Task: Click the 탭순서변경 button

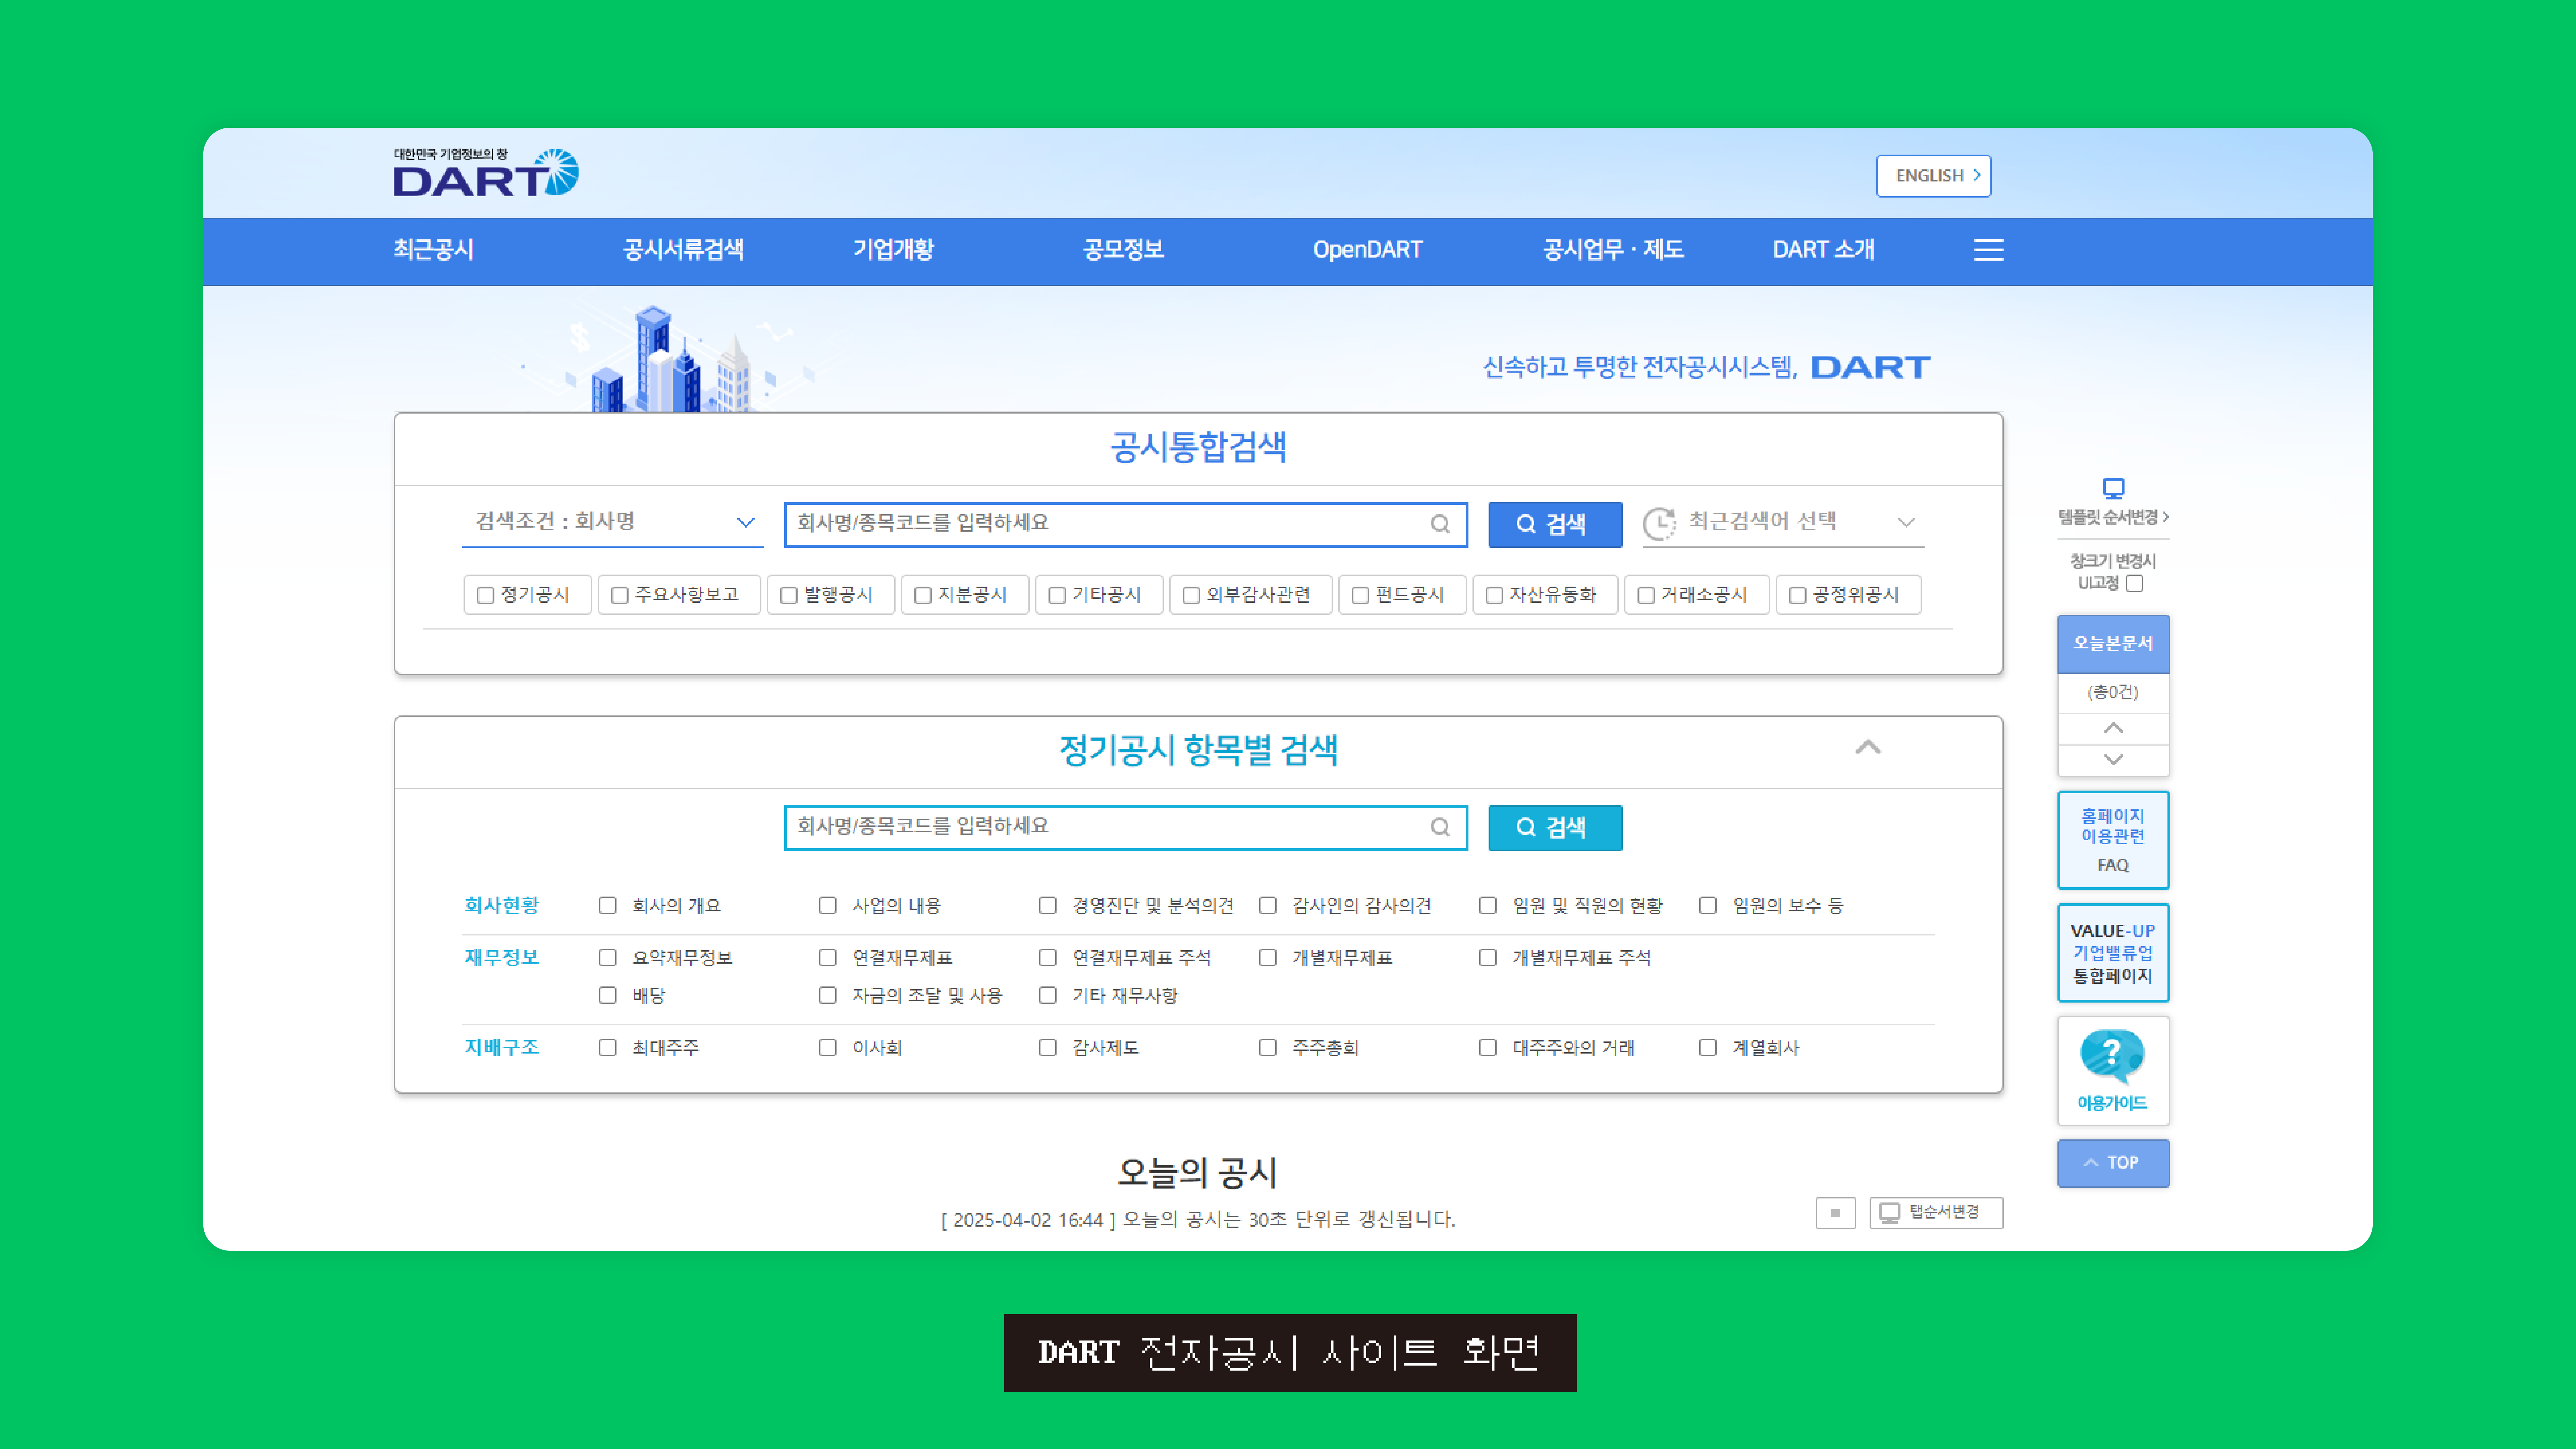Action: 1936,1213
